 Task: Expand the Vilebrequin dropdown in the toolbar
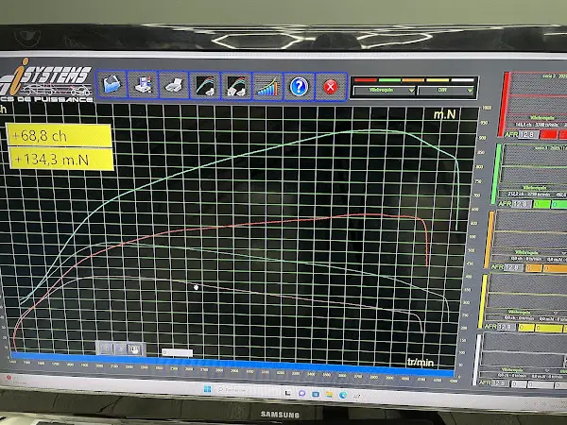point(384,90)
